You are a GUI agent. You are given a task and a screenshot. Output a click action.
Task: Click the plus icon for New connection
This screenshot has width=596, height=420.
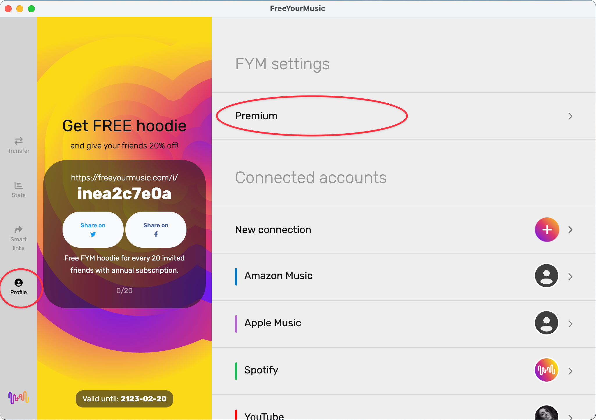[547, 230]
